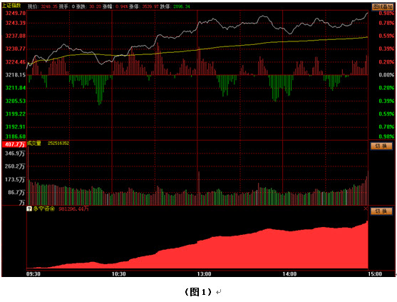This screenshot has height=302, width=397.
Task: Click the 多空资金 indicator name
Action: [x=43, y=208]
